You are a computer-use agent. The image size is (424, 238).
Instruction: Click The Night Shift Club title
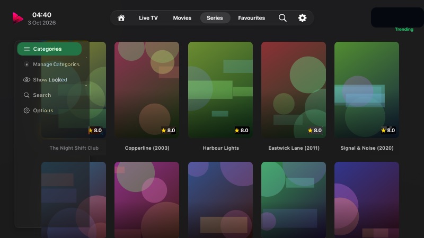[x=74, y=148]
